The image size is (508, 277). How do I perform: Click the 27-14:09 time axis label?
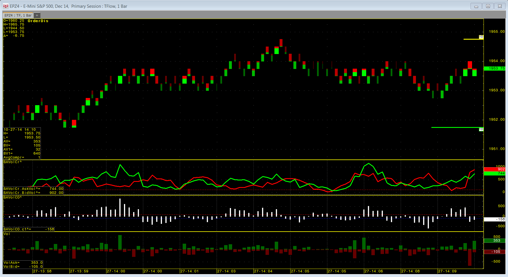click(447, 271)
